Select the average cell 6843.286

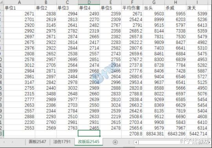click(x=175, y=134)
